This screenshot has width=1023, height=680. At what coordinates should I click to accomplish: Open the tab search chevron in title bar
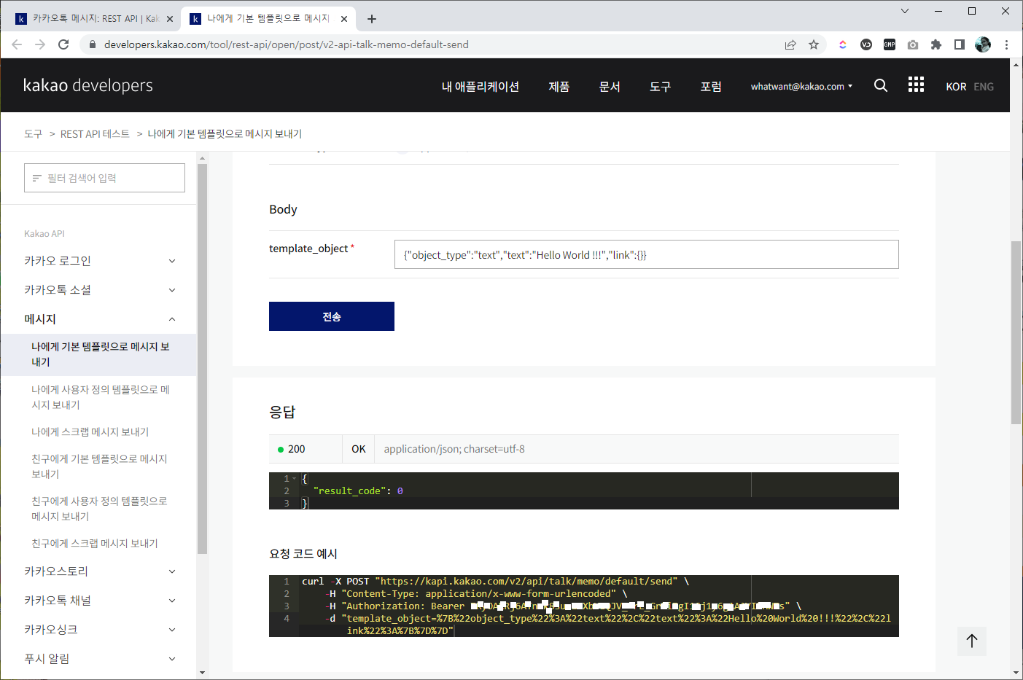(905, 11)
